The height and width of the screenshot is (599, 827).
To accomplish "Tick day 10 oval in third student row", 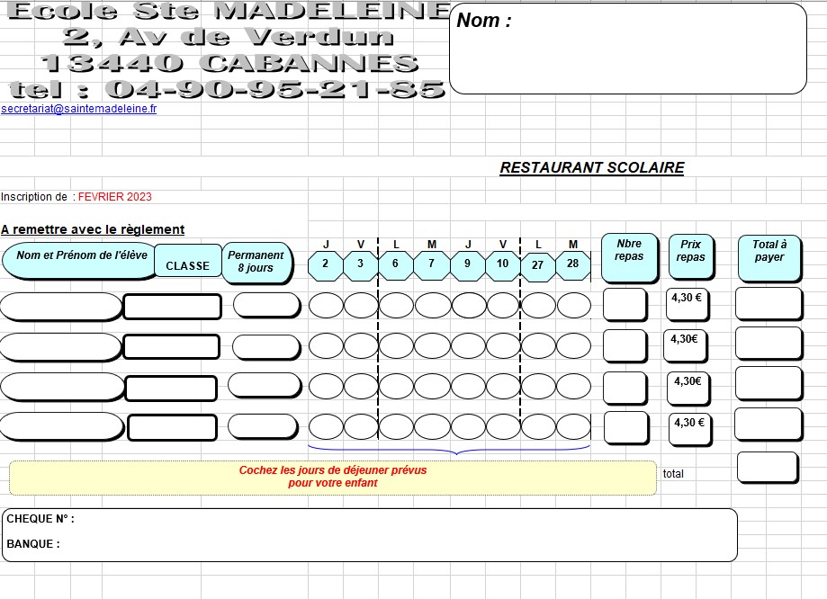I will click(503, 387).
